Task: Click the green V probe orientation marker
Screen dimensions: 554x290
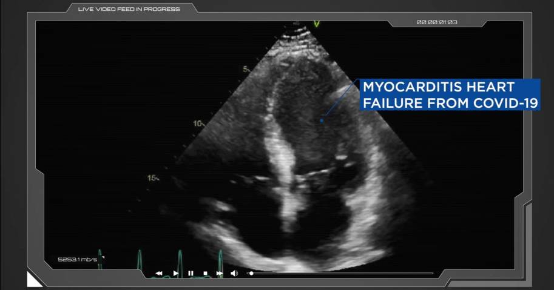Action: [x=316, y=24]
